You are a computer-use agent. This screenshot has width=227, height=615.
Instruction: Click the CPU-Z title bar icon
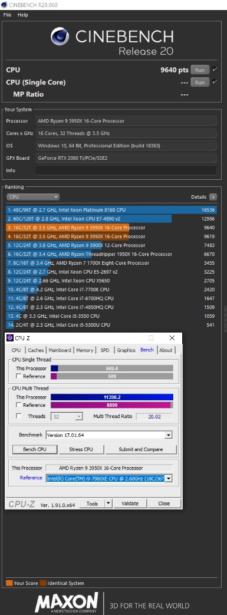(10, 338)
